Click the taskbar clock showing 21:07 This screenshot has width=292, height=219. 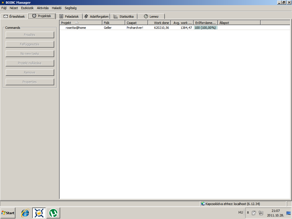(276, 213)
